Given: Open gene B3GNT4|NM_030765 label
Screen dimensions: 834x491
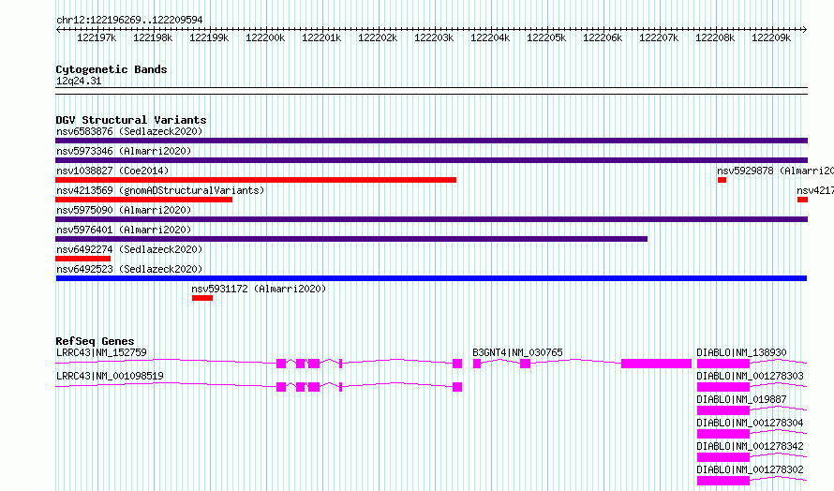Looking at the screenshot, I should pyautogui.click(x=517, y=352).
